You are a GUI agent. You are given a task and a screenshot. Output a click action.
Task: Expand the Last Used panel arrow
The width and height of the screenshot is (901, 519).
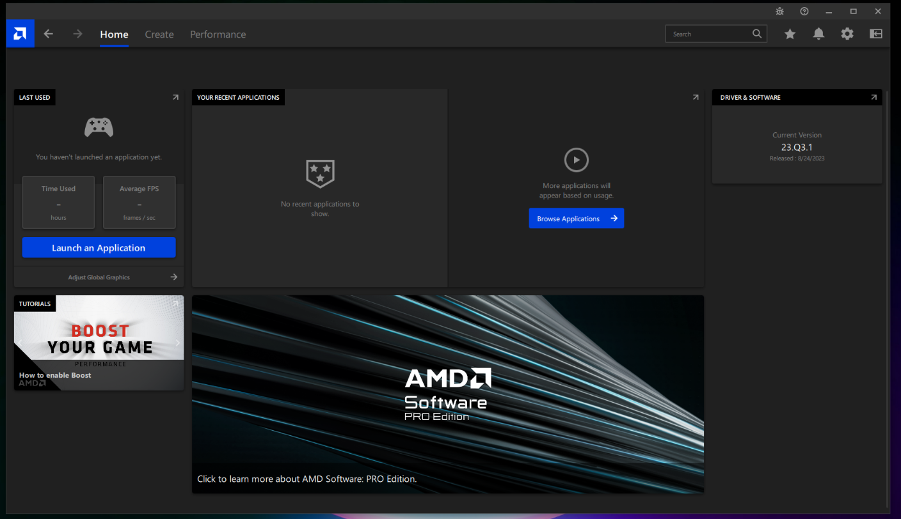175,97
